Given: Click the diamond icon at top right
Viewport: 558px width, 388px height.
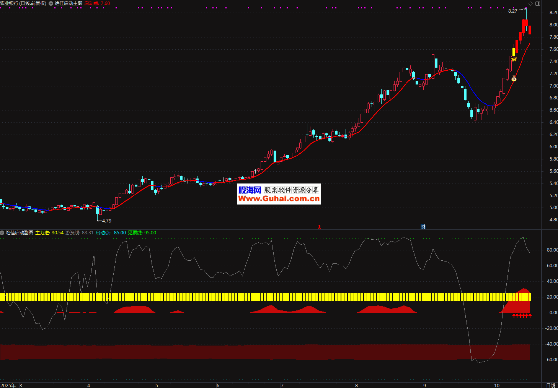Looking at the screenshot, I should point(530,3).
